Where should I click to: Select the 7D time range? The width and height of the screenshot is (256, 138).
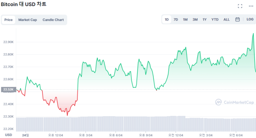tap(176, 20)
